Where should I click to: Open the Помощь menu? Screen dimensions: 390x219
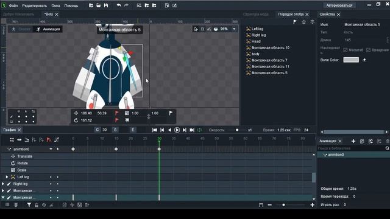[x=71, y=5]
